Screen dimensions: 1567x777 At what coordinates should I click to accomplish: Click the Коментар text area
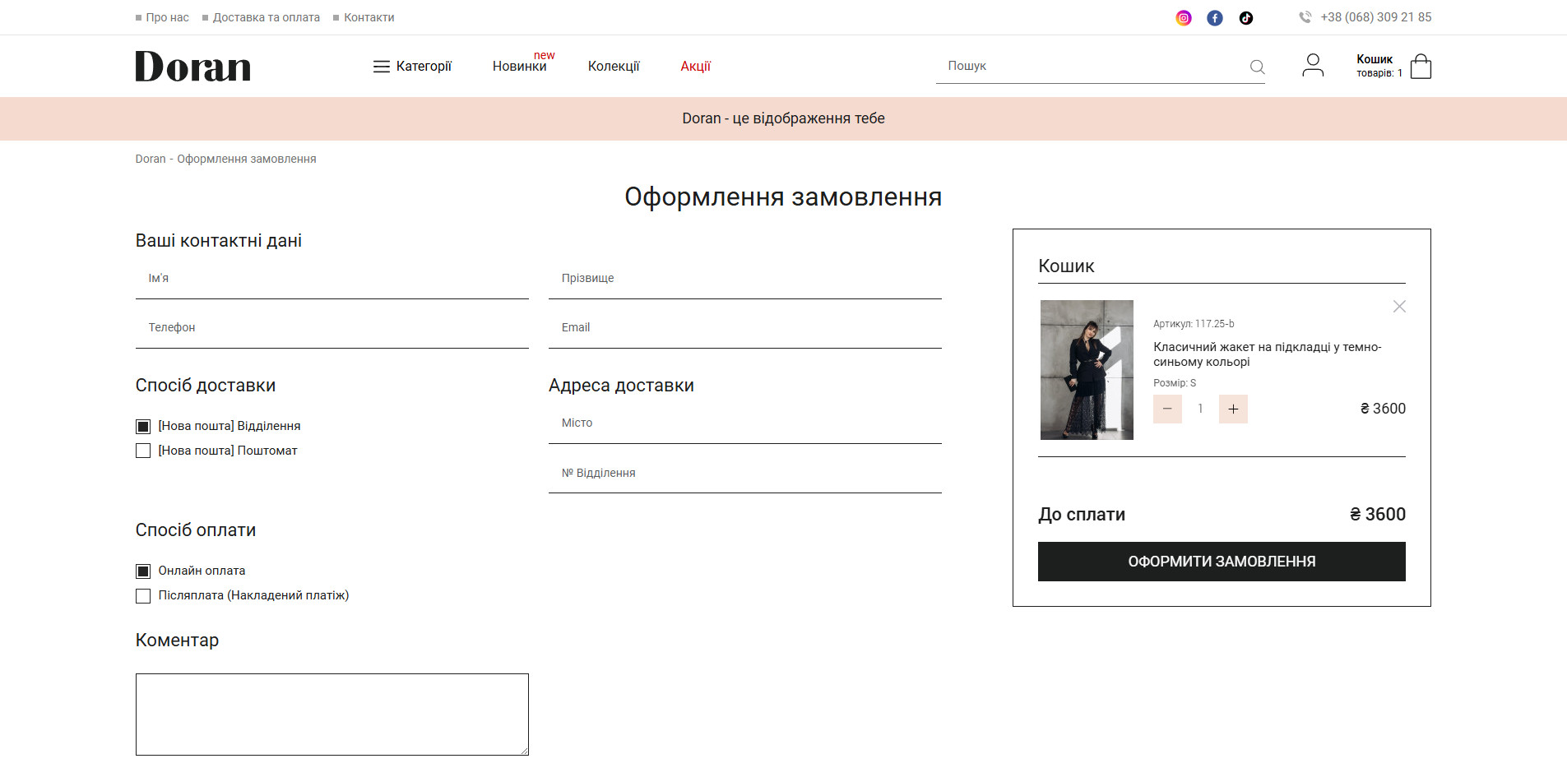[331, 715]
